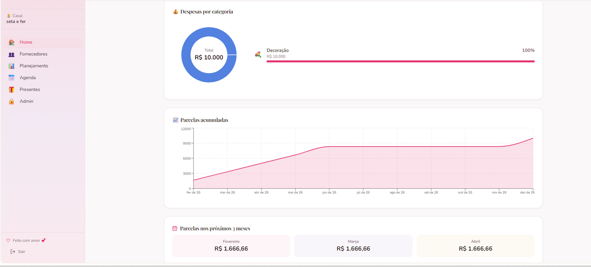This screenshot has height=267, width=591.
Task: Click the 6000 y-axis value
Action: tap(187, 159)
